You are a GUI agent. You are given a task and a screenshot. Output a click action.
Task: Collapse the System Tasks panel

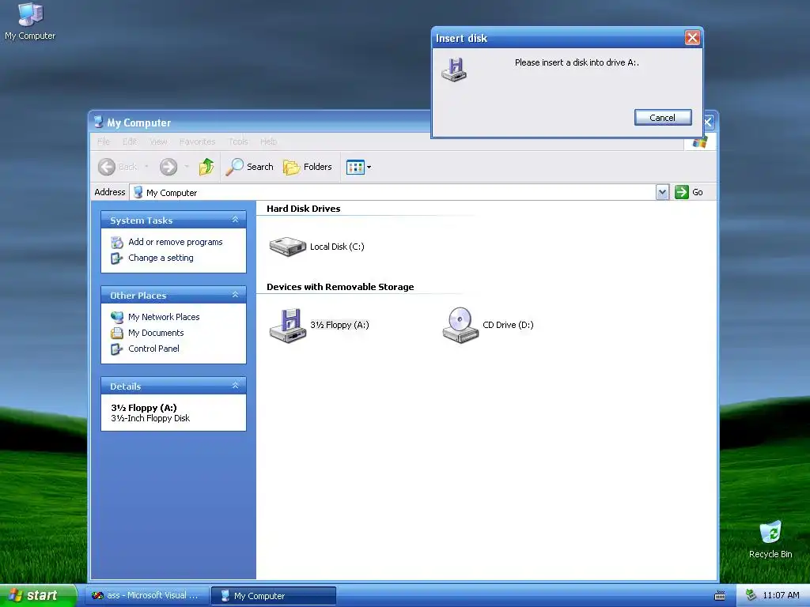point(235,220)
